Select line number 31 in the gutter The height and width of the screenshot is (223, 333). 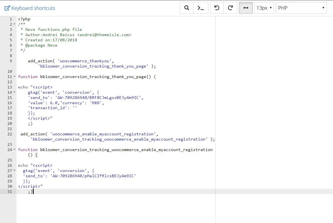pyautogui.click(x=10, y=192)
